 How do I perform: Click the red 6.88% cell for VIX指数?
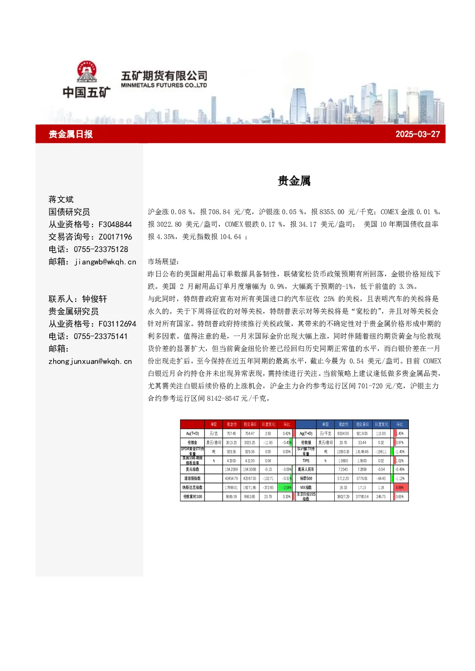click(x=400, y=488)
